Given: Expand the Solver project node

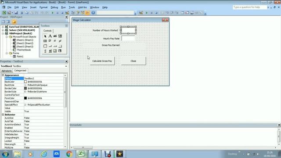Looking at the screenshot, I should click(3, 30).
